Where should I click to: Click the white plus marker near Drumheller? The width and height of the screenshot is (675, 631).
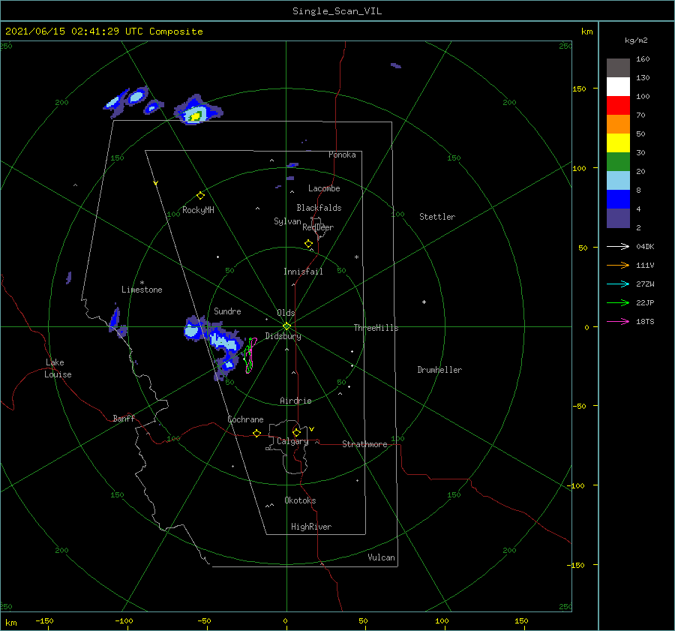[x=424, y=302]
